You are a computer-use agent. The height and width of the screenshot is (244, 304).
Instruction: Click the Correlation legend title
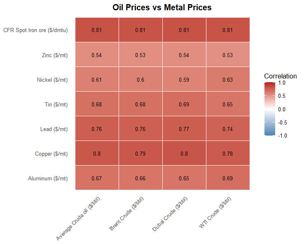coord(281,76)
